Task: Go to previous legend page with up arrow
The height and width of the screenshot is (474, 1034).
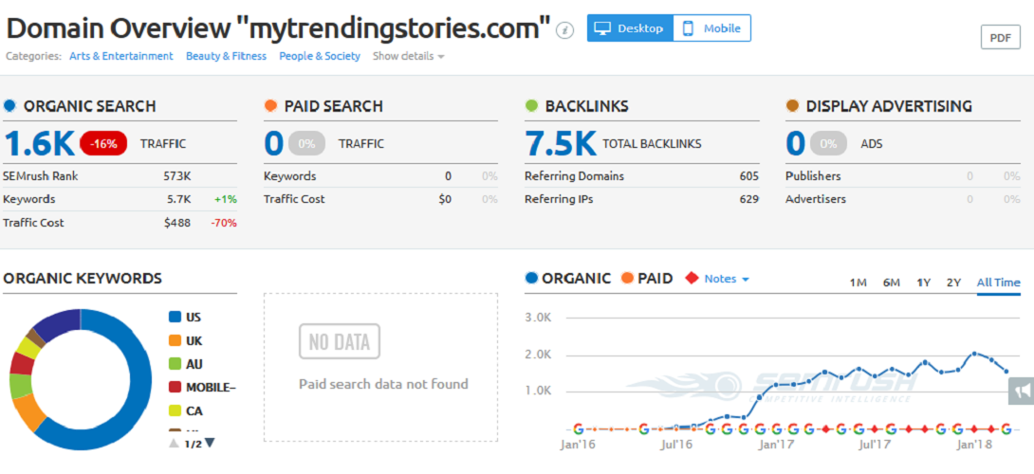Action: pyautogui.click(x=175, y=443)
